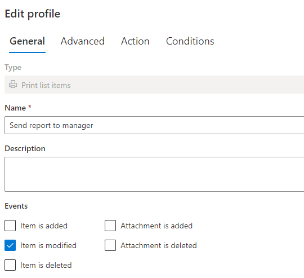Click the Edit profile heading
The height and width of the screenshot is (278, 304).
[33, 14]
